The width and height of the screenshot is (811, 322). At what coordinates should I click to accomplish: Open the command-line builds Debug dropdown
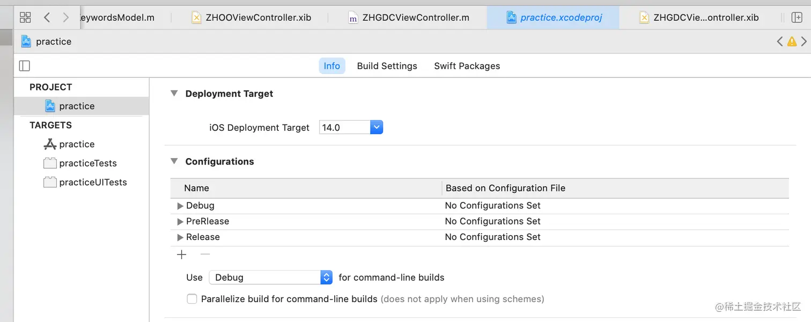326,278
